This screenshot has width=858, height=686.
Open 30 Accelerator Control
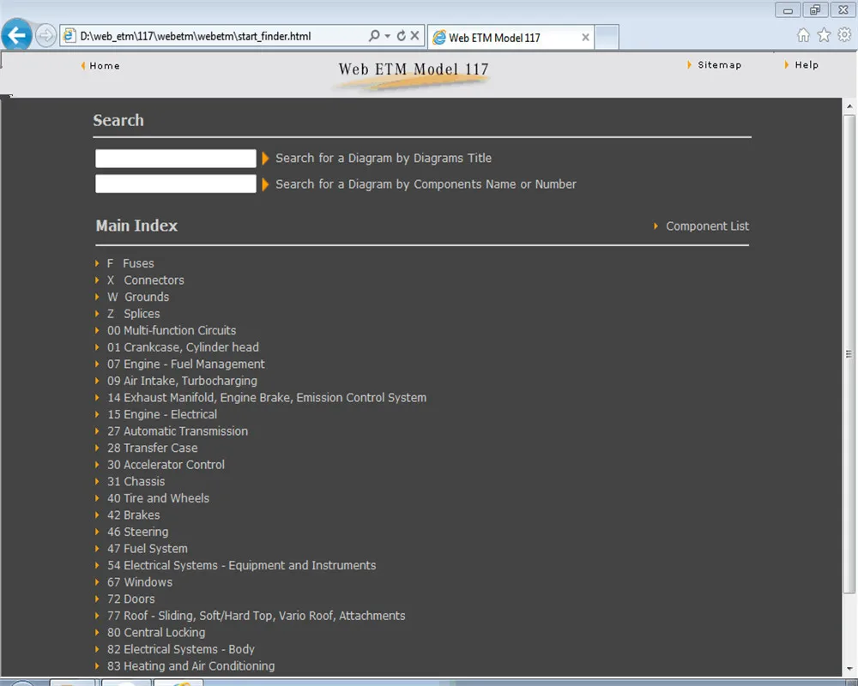pyautogui.click(x=166, y=465)
